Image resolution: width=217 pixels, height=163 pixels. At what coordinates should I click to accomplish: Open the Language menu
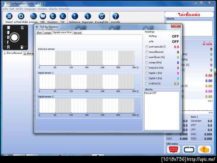[x=30, y=9]
